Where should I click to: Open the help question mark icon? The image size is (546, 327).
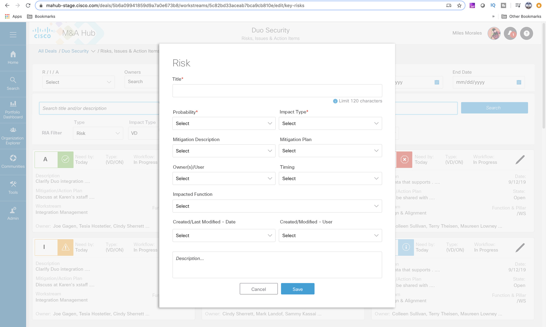(x=527, y=33)
